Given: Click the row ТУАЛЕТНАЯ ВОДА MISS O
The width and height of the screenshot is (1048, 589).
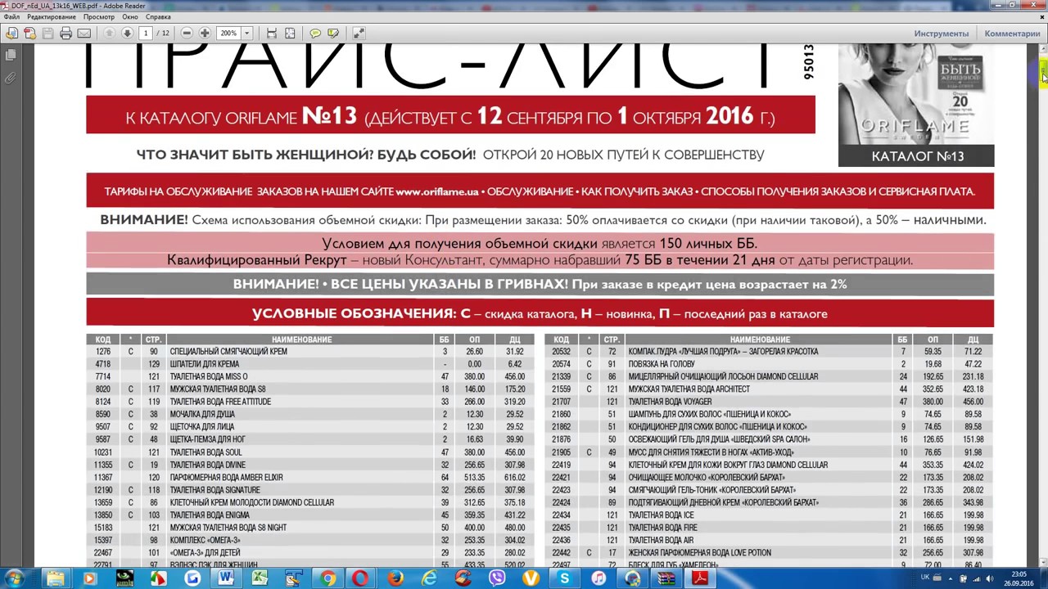Looking at the screenshot, I should coord(310,377).
